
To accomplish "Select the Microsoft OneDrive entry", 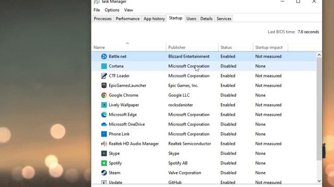I will 127,124.
